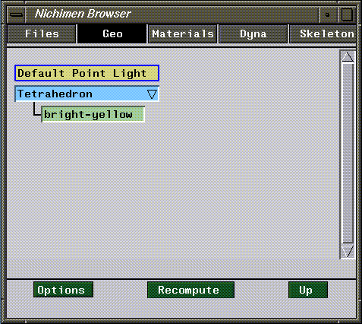The image size is (362, 324).
Task: Click the Options button
Action: coord(63,290)
